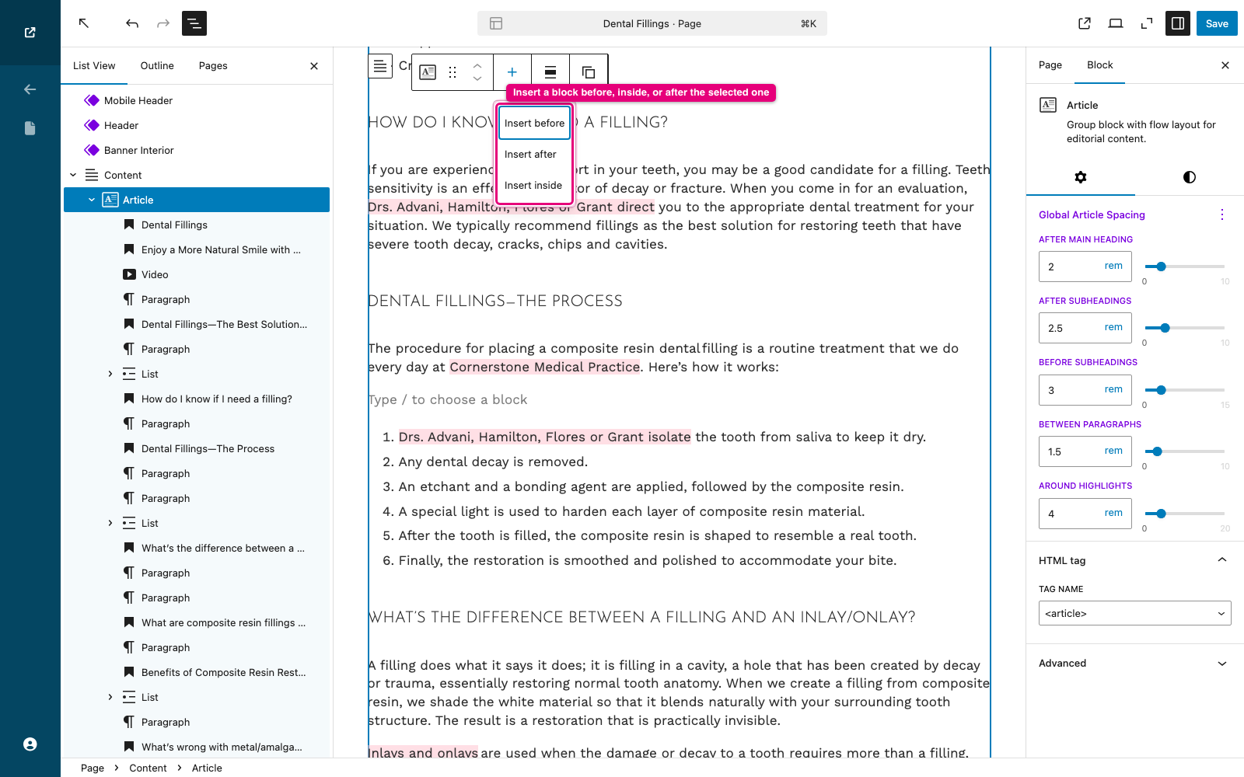Choose Insert after from the menu
The width and height of the screenshot is (1244, 777).
(x=535, y=154)
